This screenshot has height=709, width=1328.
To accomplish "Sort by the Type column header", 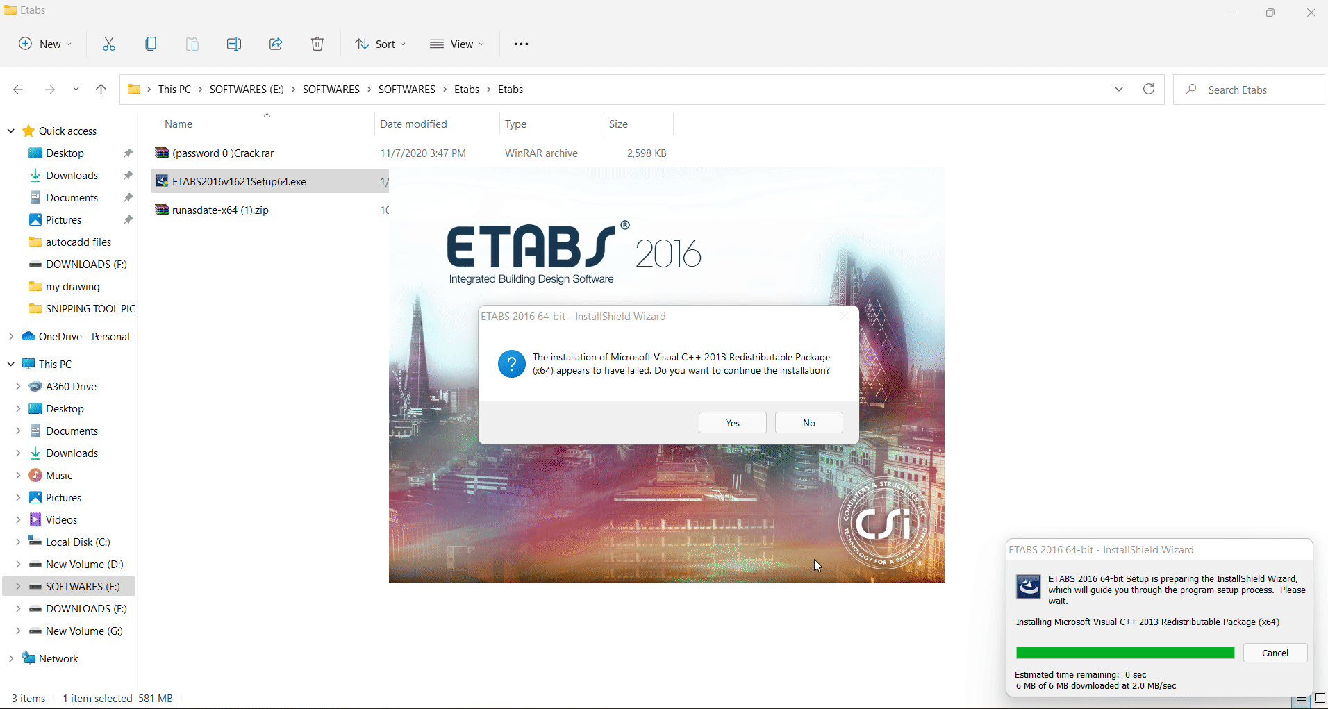I will click(x=515, y=124).
